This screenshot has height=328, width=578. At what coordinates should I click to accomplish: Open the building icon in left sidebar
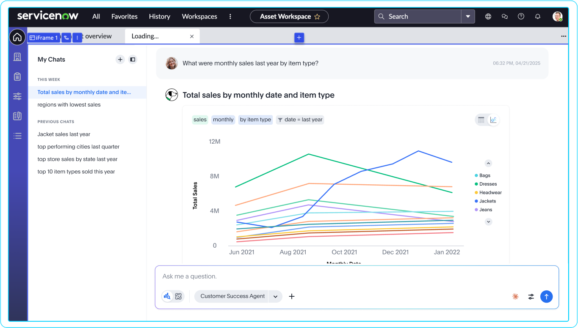[17, 57]
